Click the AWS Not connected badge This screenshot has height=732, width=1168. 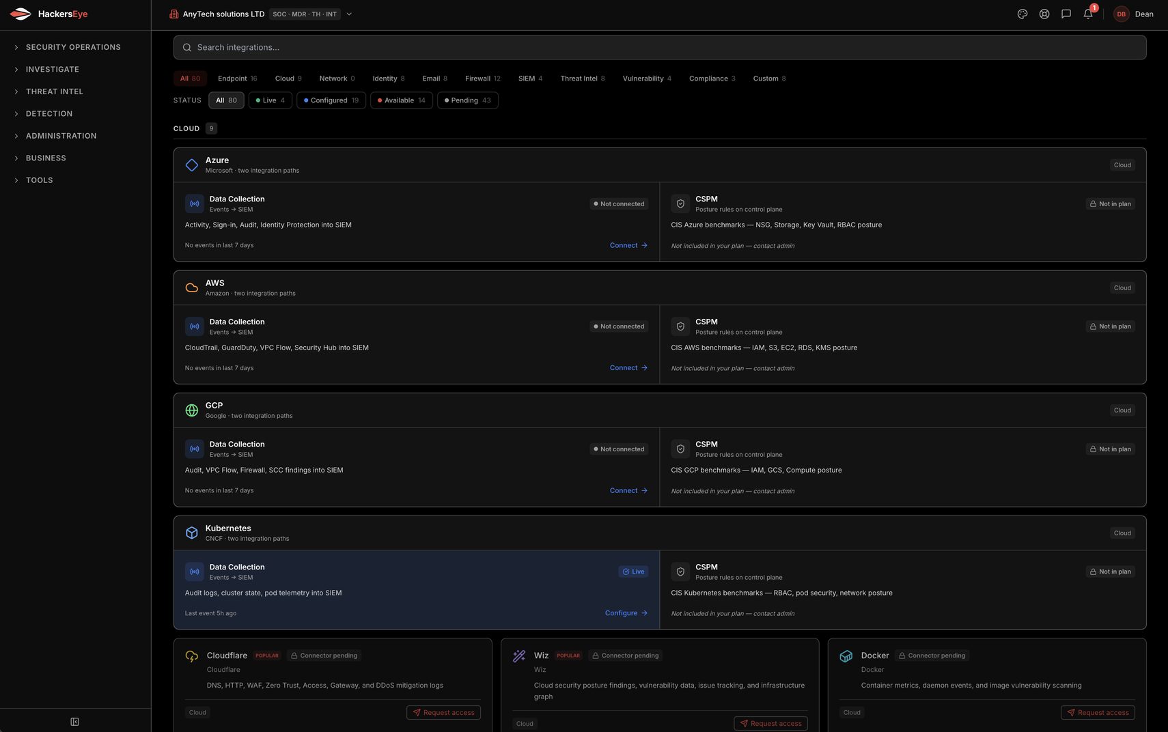pos(619,326)
